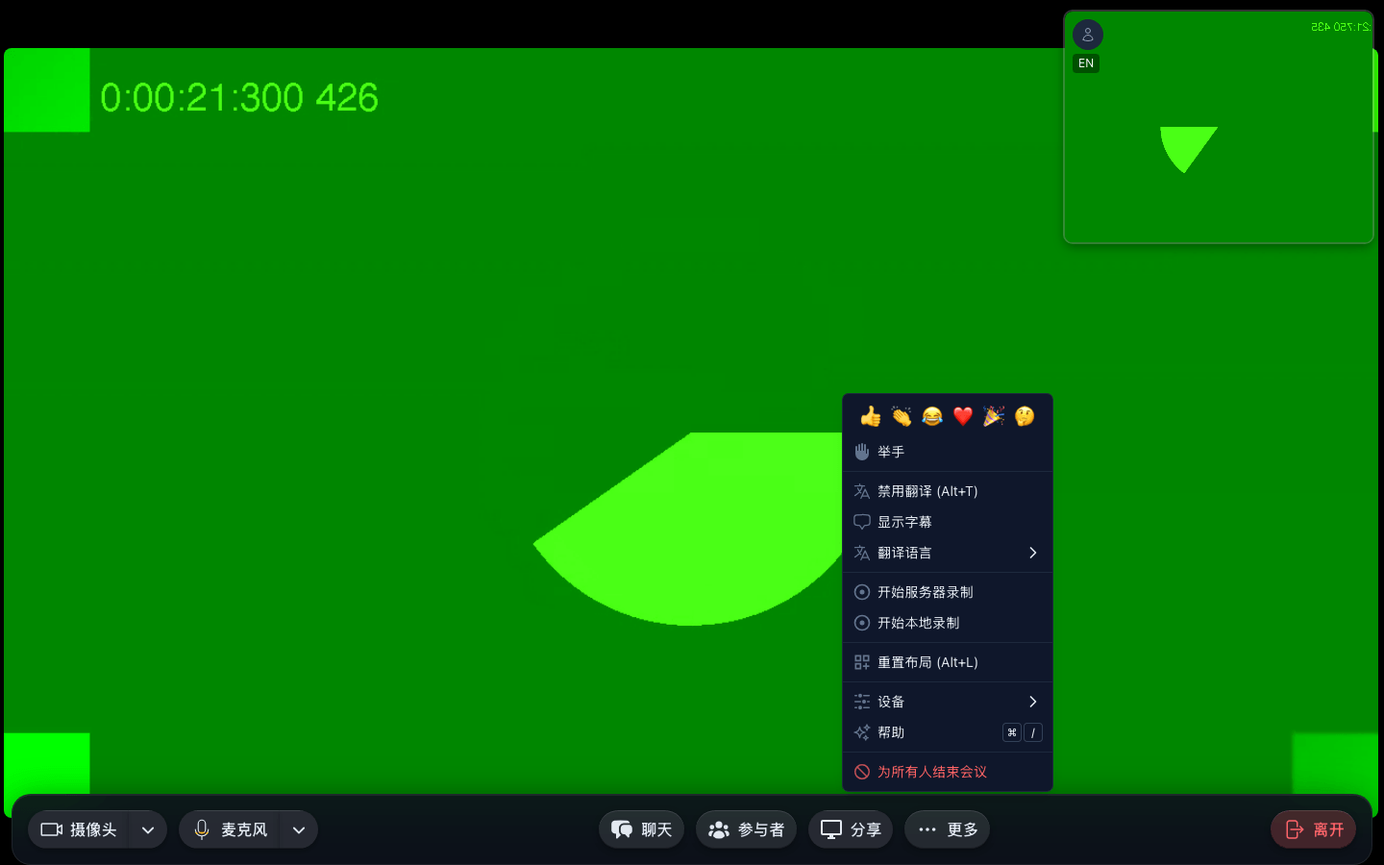This screenshot has height=865, width=1384.
Task: Disable translation via 禁用翻译 (Alt+T)
Action: (x=948, y=491)
